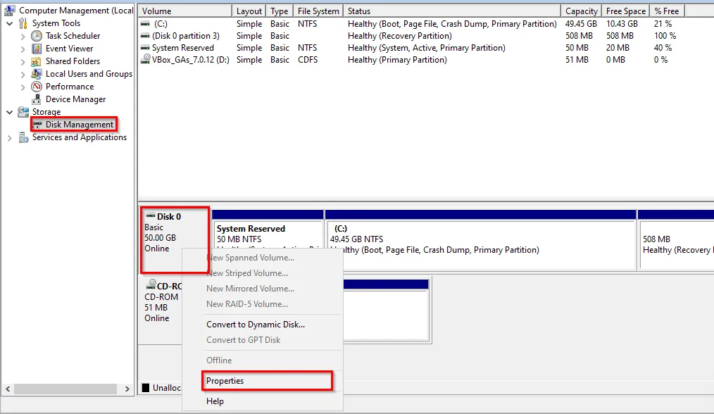Collapse the System Tools node
714x414 pixels.
tap(9, 23)
